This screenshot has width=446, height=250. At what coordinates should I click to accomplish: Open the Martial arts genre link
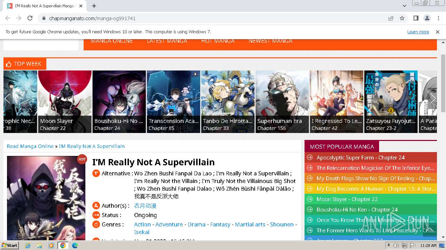click(x=250, y=225)
